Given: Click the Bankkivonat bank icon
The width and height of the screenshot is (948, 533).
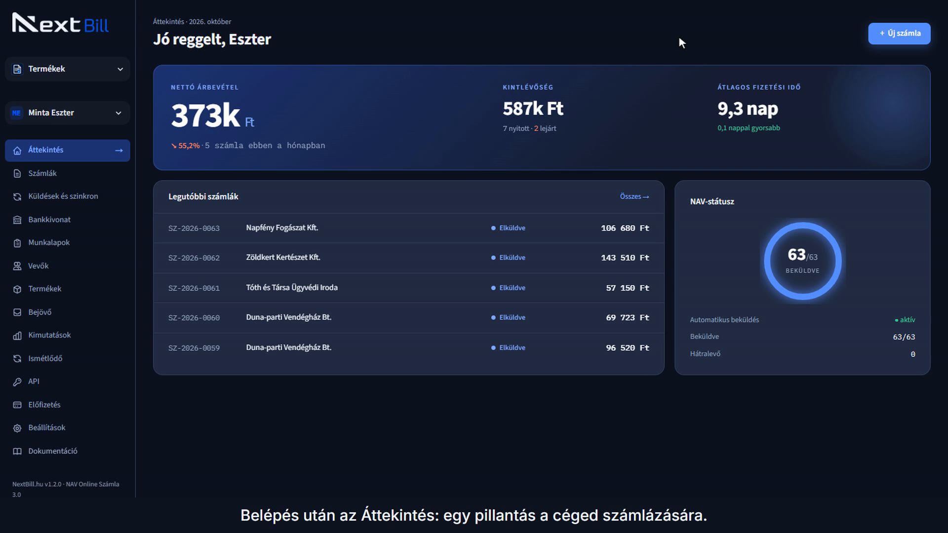Looking at the screenshot, I should click(17, 220).
